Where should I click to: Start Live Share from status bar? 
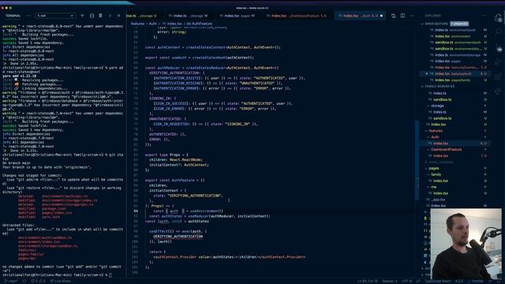pyautogui.click(x=60, y=281)
